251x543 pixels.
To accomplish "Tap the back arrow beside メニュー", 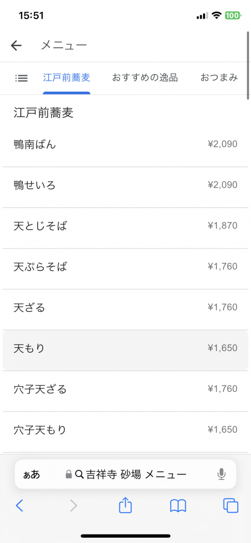I will click(16, 46).
